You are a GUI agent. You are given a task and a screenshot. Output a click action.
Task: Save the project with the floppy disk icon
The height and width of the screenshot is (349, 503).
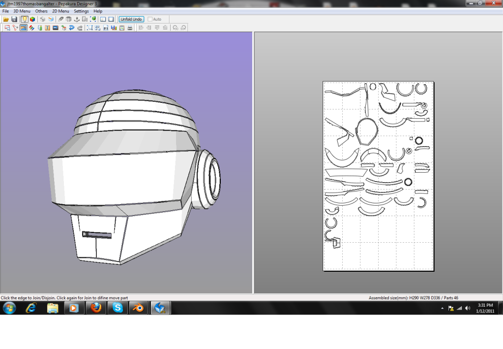tap(14, 19)
